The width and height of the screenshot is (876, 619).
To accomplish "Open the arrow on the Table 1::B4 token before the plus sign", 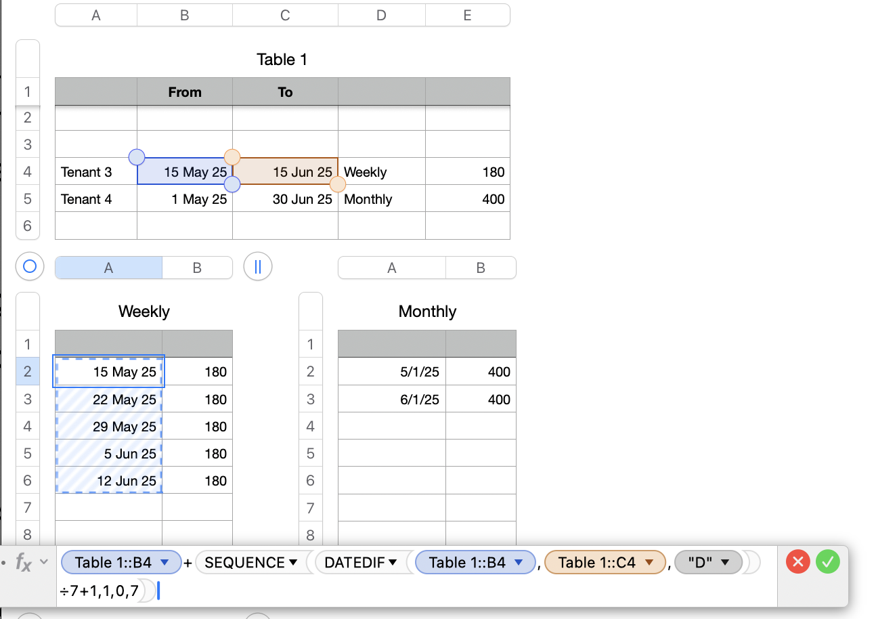I will (x=164, y=563).
